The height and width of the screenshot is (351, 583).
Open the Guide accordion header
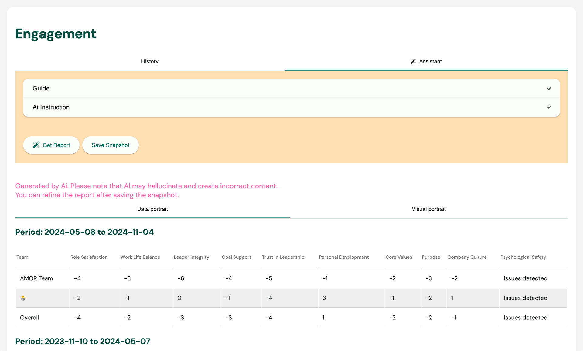coord(291,88)
